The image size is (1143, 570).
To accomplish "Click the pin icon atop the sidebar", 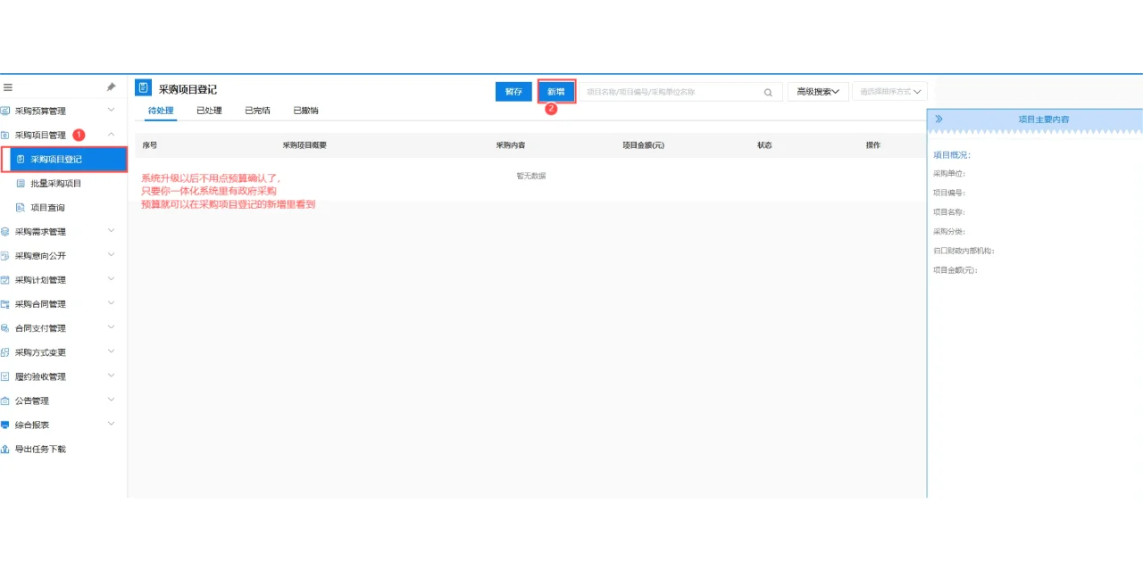I will coord(111,87).
